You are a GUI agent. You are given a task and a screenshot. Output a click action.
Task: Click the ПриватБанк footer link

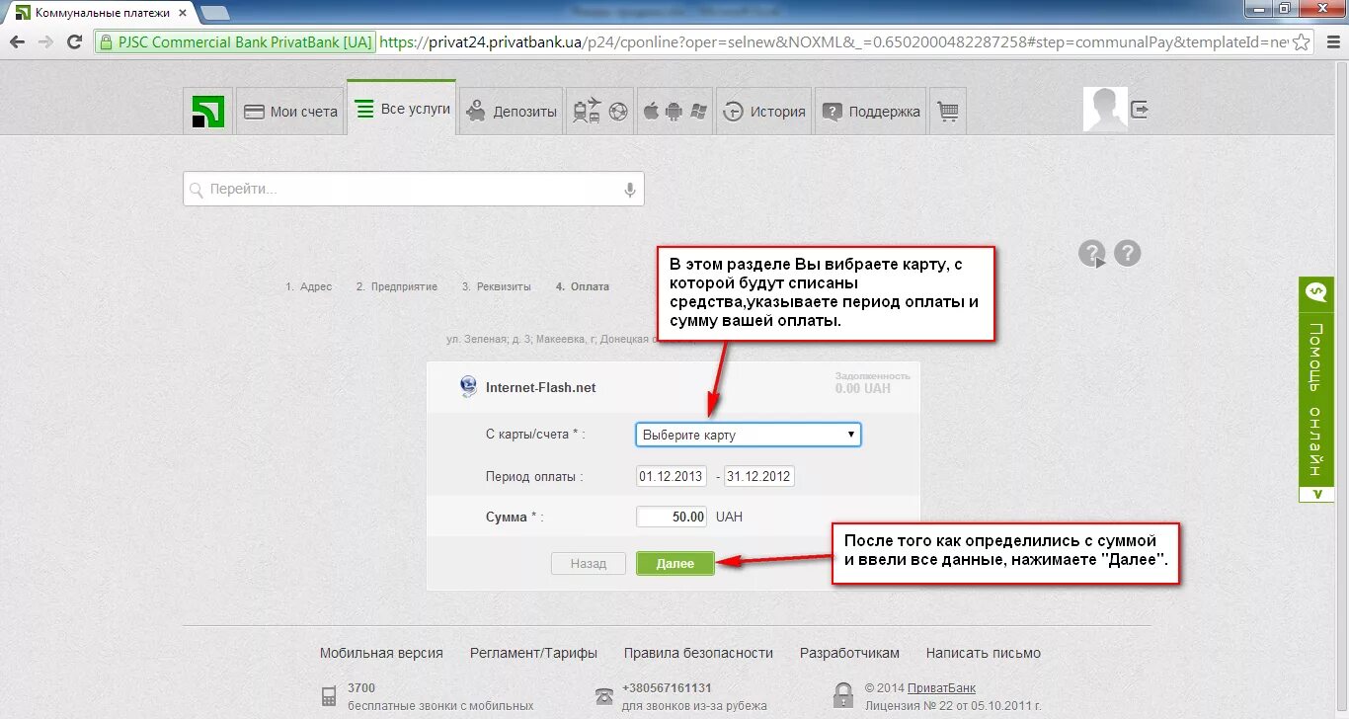[x=939, y=688]
